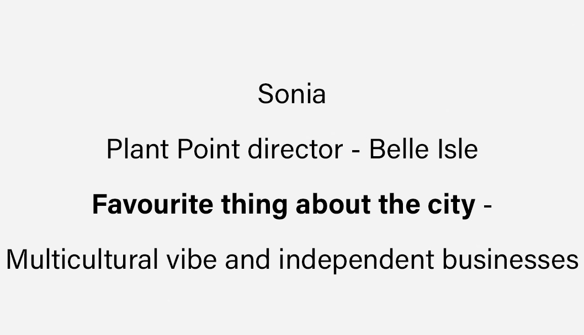Click the word "vibe"
This screenshot has width=584, height=335.
click(192, 259)
